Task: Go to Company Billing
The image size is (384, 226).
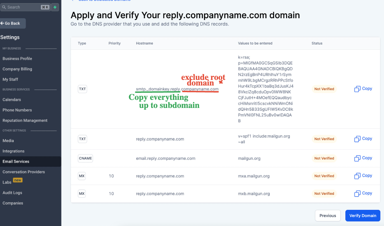Action: pos(17,69)
